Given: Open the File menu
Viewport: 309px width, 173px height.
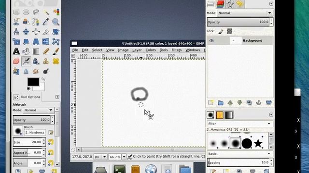Looking at the screenshot, I should click(75, 50).
